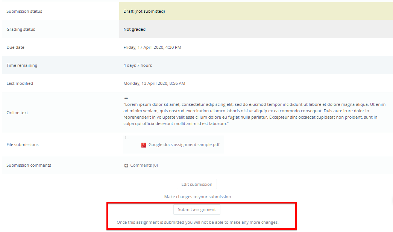The height and width of the screenshot is (232, 393).
Task: Click the Grading status row label
Action: [x=21, y=29]
